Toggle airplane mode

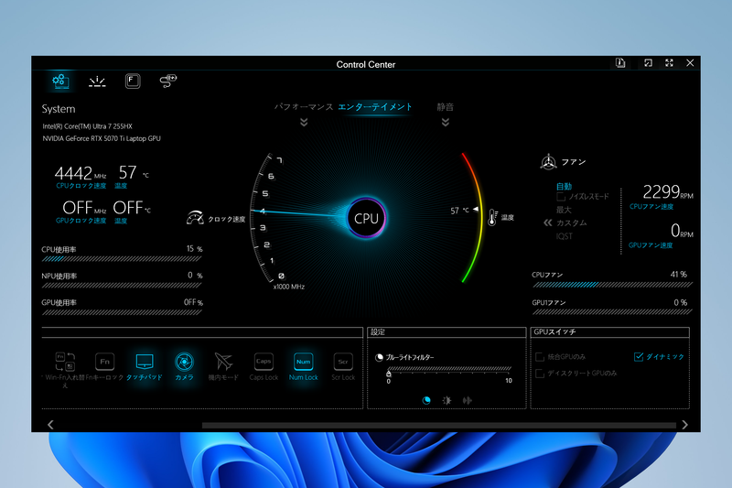point(223,362)
